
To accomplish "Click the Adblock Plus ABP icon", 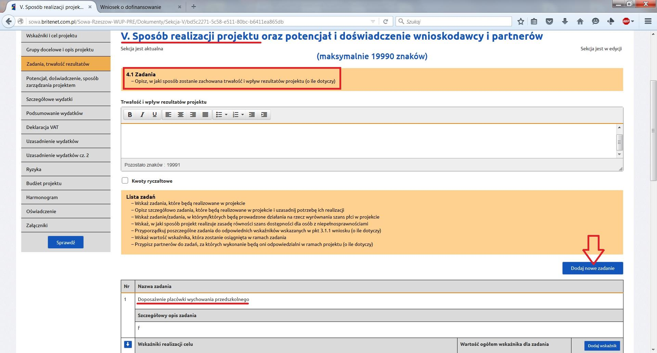I will pos(626,22).
